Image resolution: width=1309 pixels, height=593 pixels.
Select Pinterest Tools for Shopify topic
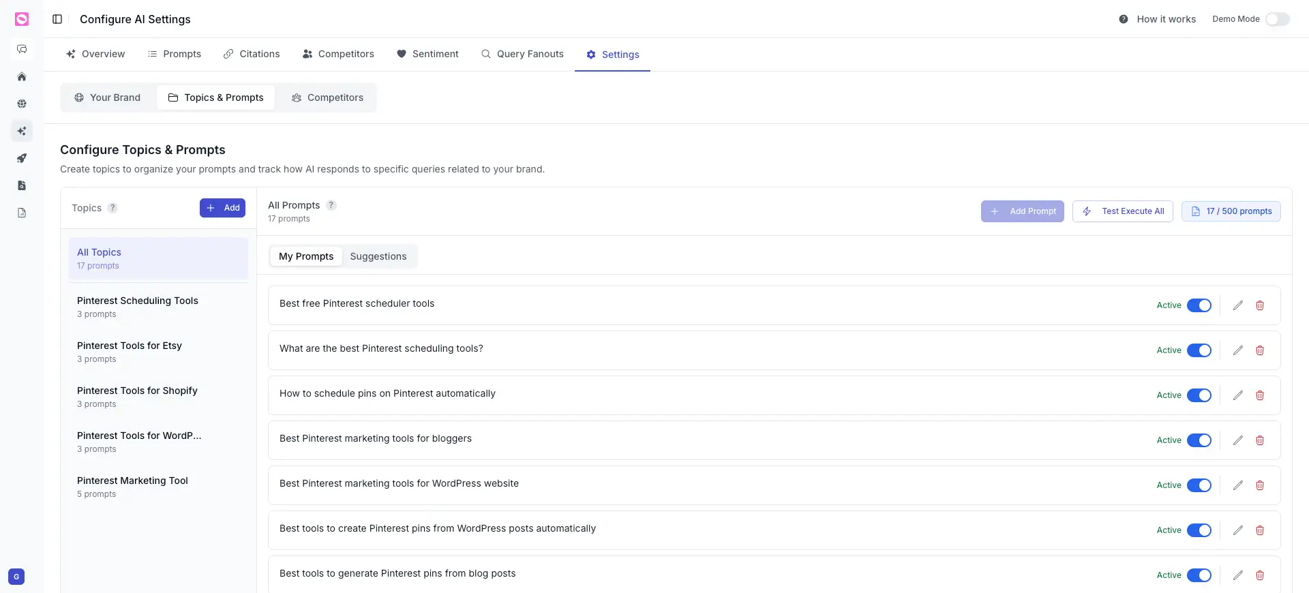158,397
